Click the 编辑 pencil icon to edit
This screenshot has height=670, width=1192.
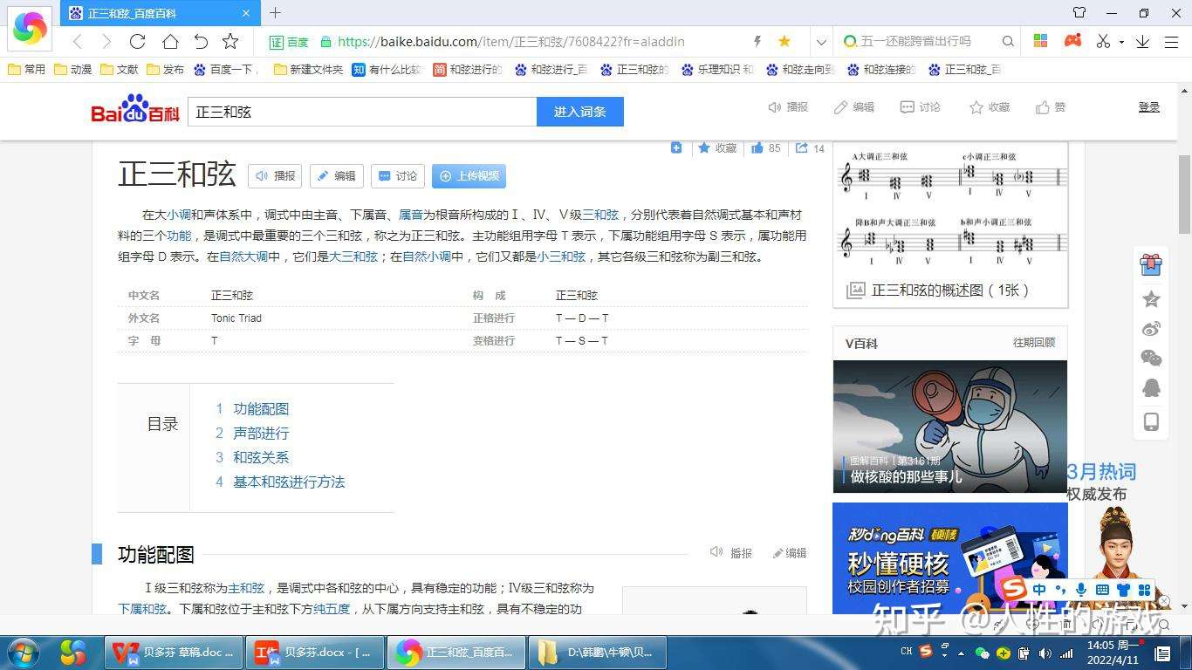pos(839,106)
